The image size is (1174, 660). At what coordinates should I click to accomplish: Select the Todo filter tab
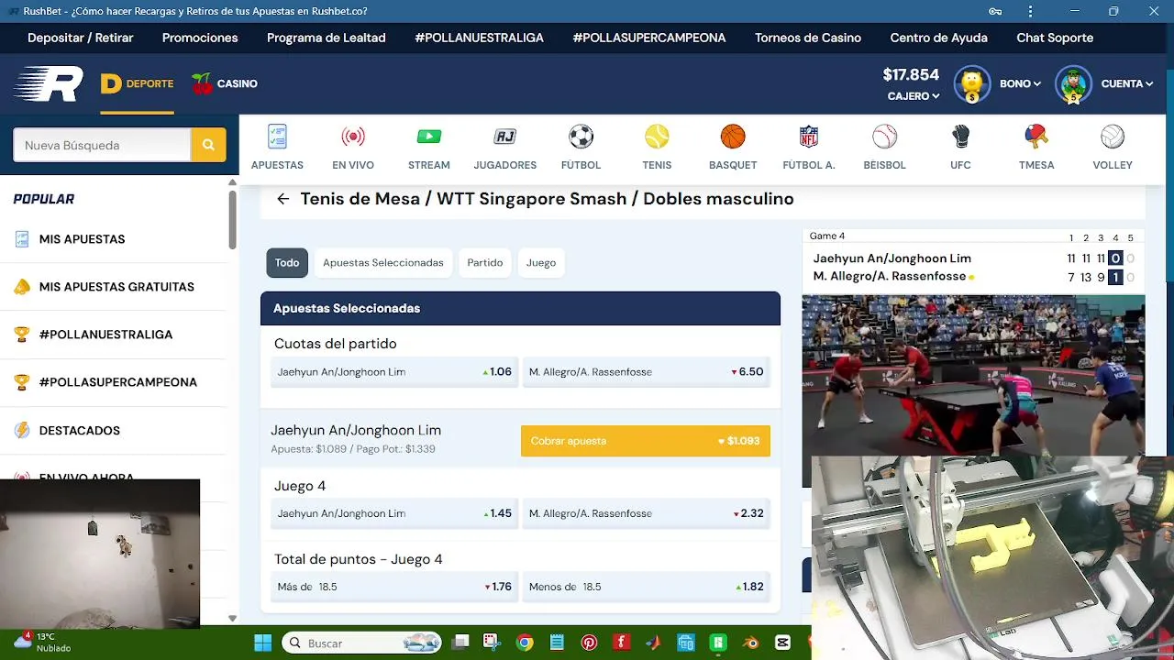click(287, 262)
